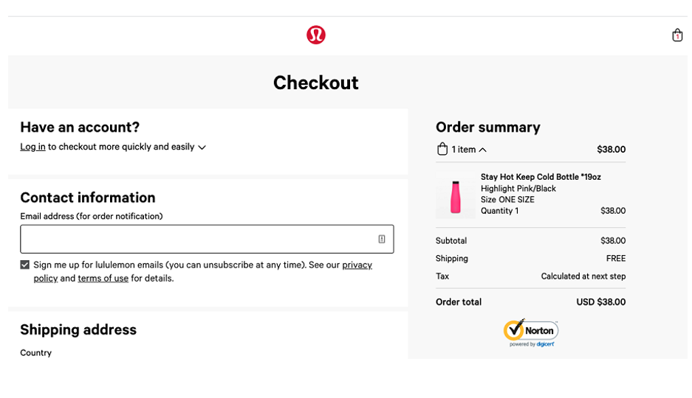Click the "Order summary" heading
The image size is (692, 398).
(x=488, y=127)
